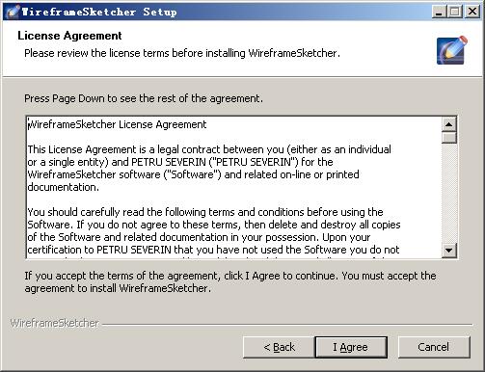Click the WireframeSketcher Setup title bar text
The image size is (485, 372).
pos(99,12)
